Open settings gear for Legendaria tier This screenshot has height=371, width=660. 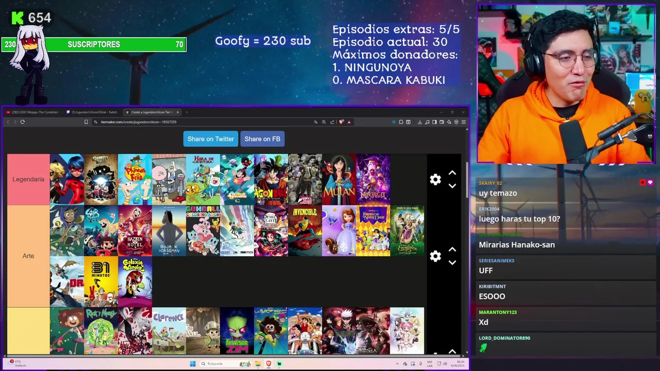(436, 179)
